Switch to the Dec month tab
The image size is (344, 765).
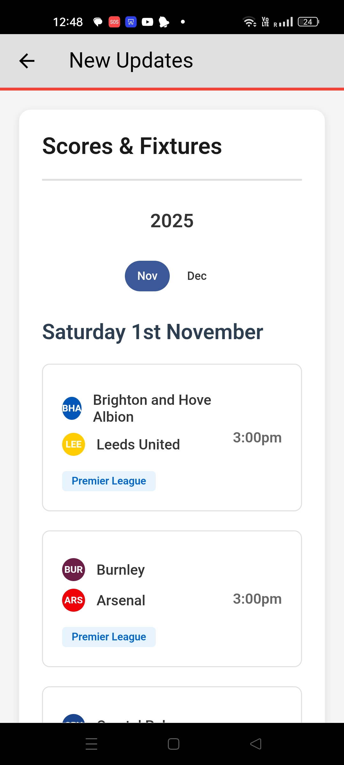coord(197,276)
